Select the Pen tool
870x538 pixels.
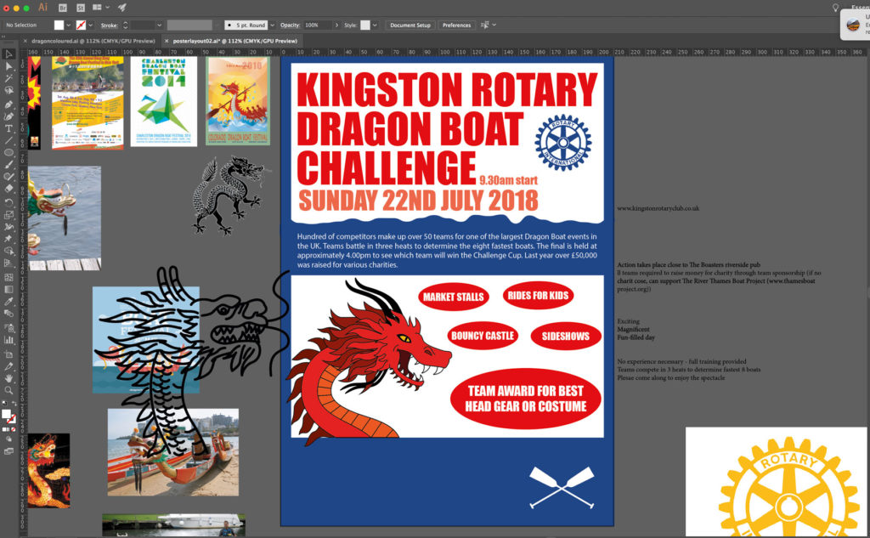coord(8,104)
